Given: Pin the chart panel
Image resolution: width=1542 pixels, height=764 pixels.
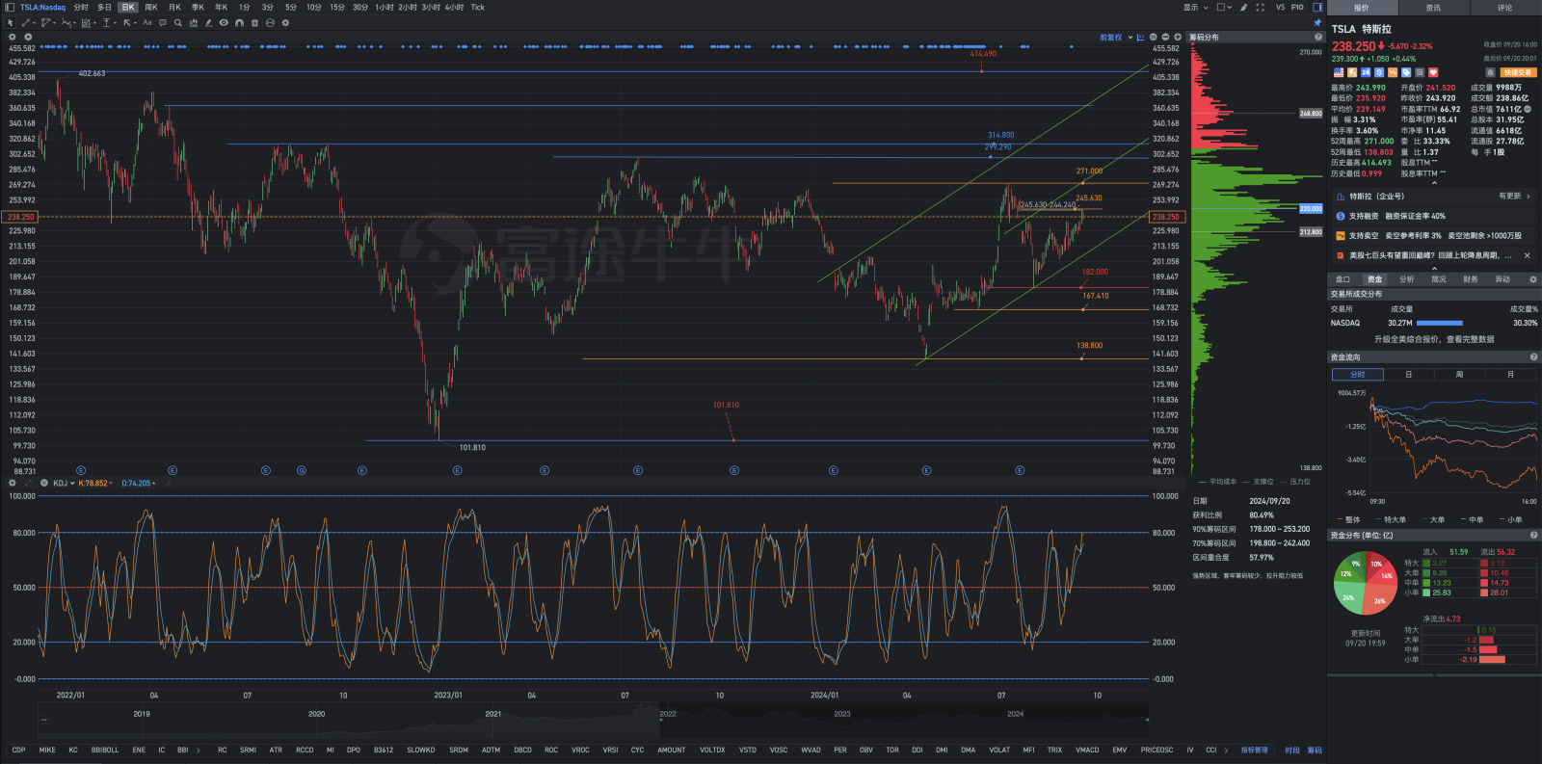Looking at the screenshot, I should coord(1317,22).
